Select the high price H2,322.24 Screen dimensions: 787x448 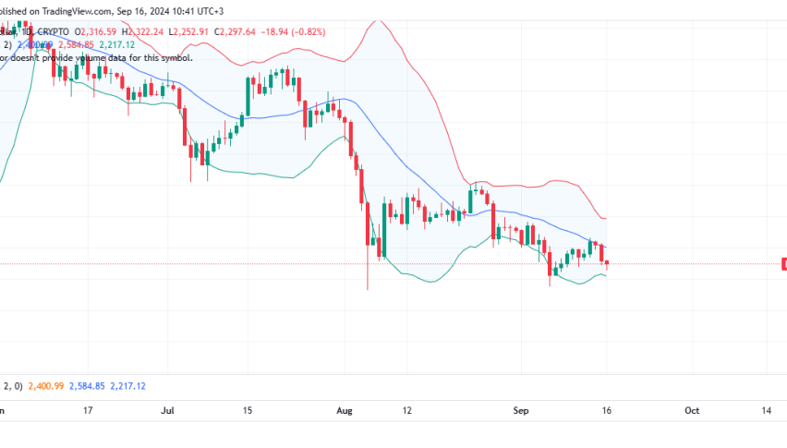click(x=142, y=31)
